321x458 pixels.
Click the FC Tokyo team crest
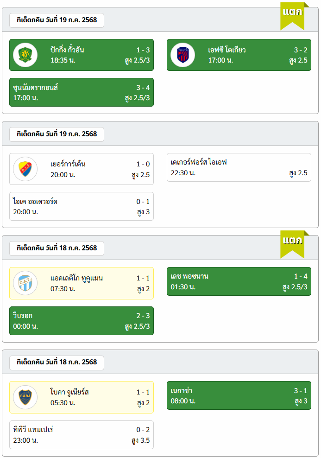[x=183, y=55]
